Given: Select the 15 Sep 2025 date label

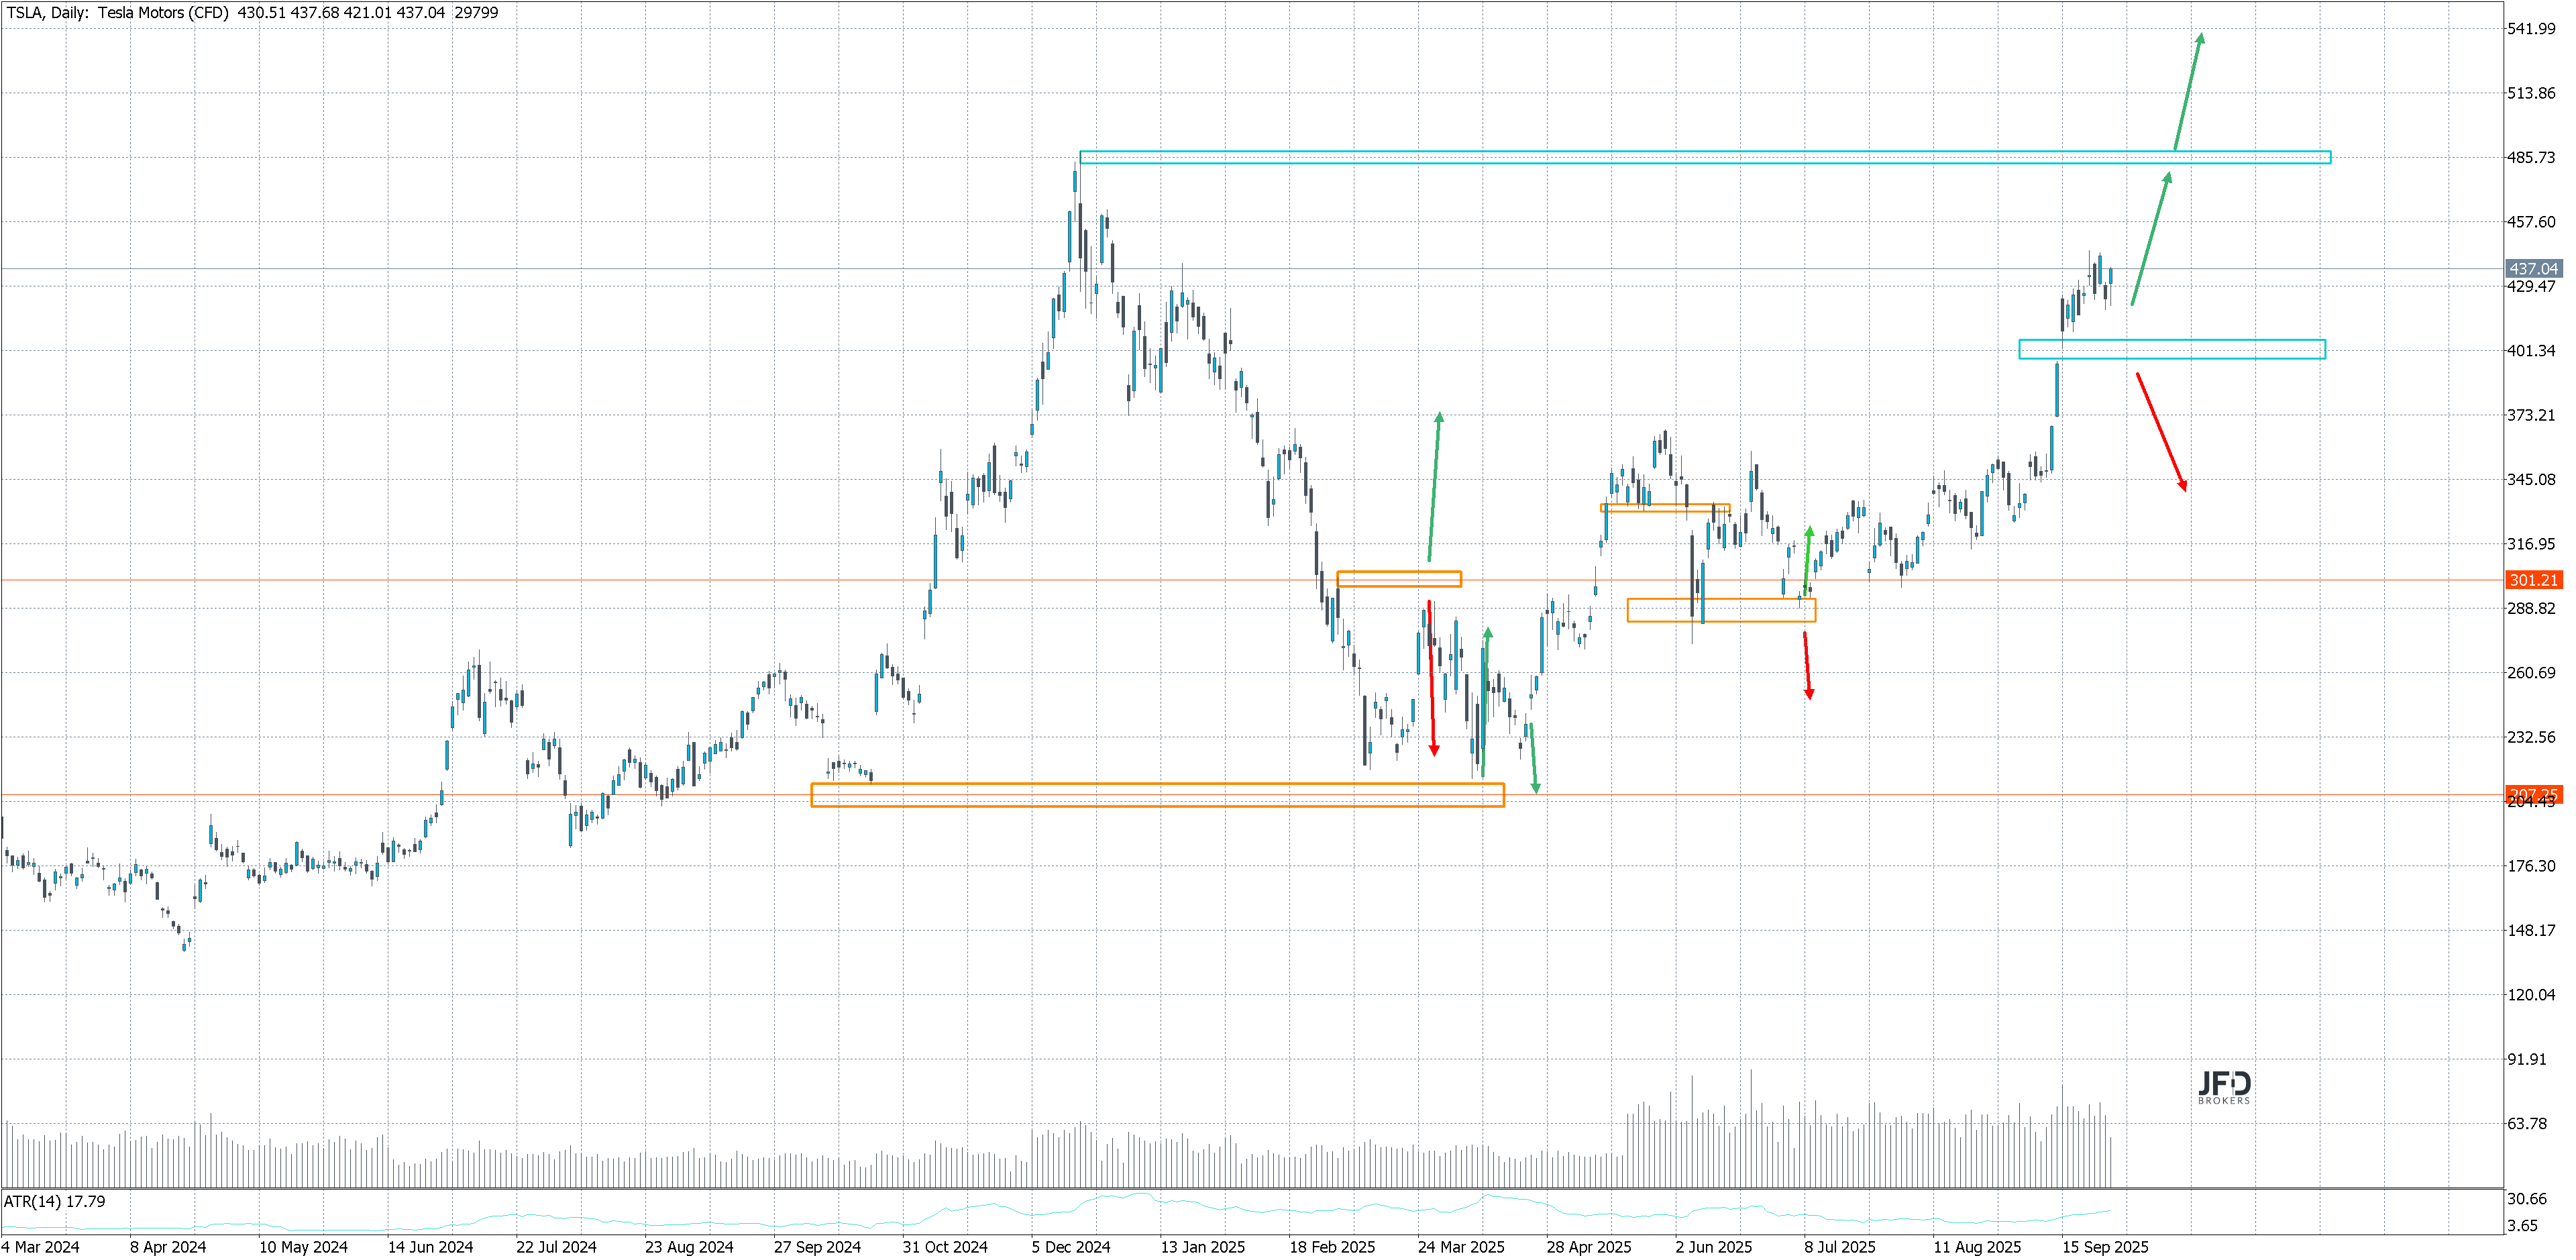Looking at the screenshot, I should [x=2105, y=1247].
